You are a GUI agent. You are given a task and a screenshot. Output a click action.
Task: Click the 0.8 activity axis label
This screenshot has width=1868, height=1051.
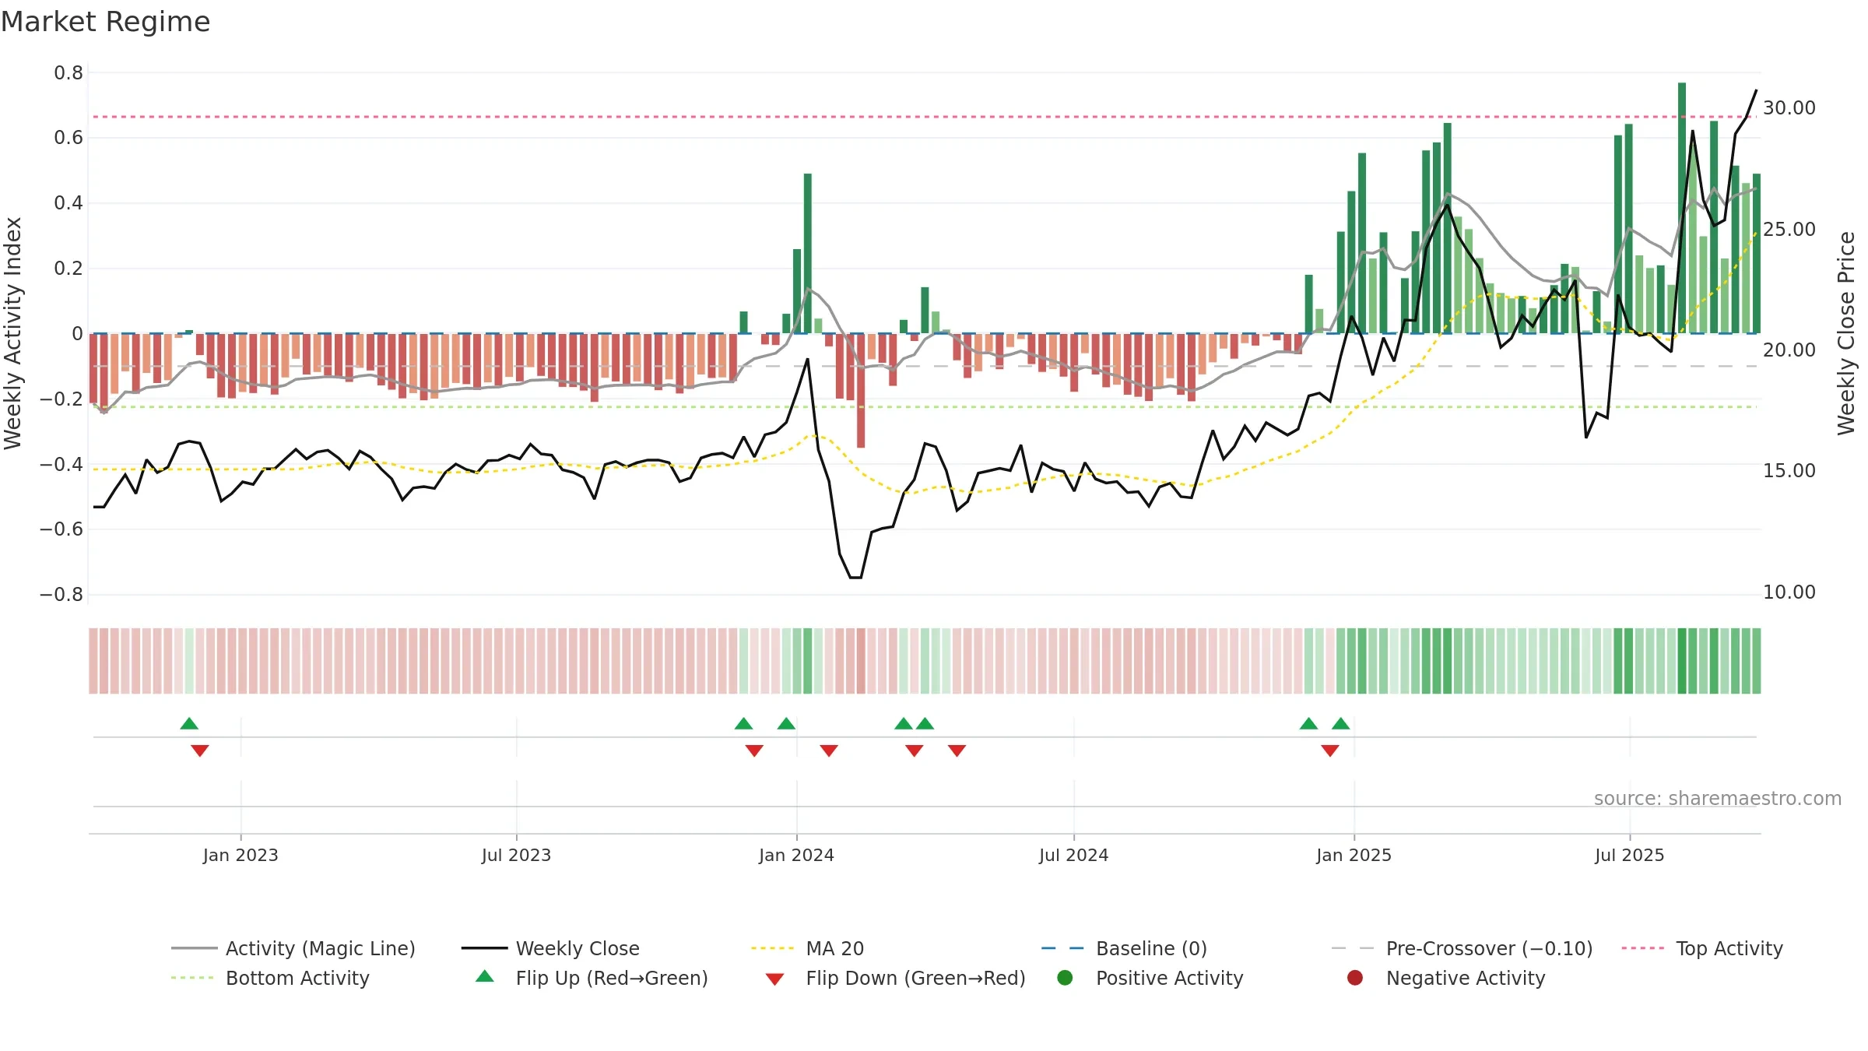(x=68, y=73)
